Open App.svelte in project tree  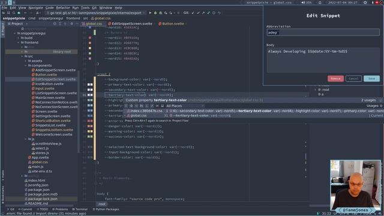coord(38,158)
